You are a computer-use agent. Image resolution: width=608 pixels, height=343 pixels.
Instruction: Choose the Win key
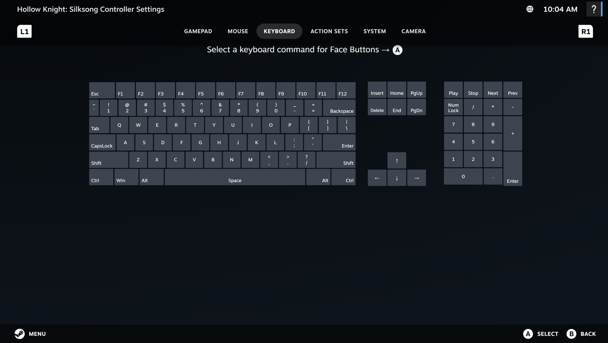pos(126,177)
